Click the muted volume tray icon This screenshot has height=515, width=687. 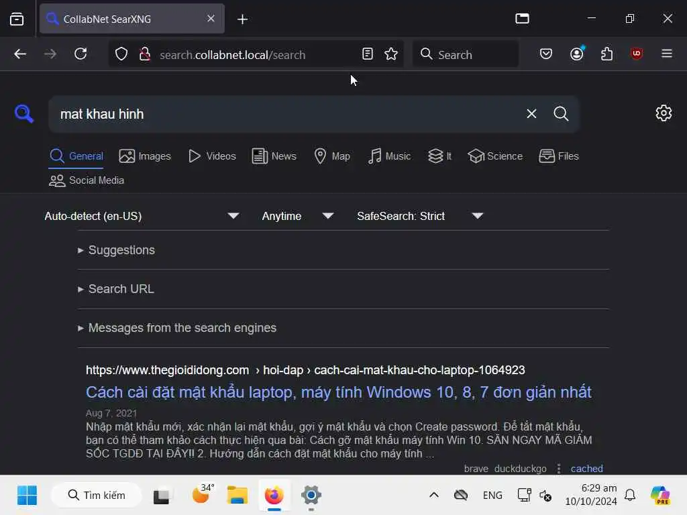click(x=545, y=496)
